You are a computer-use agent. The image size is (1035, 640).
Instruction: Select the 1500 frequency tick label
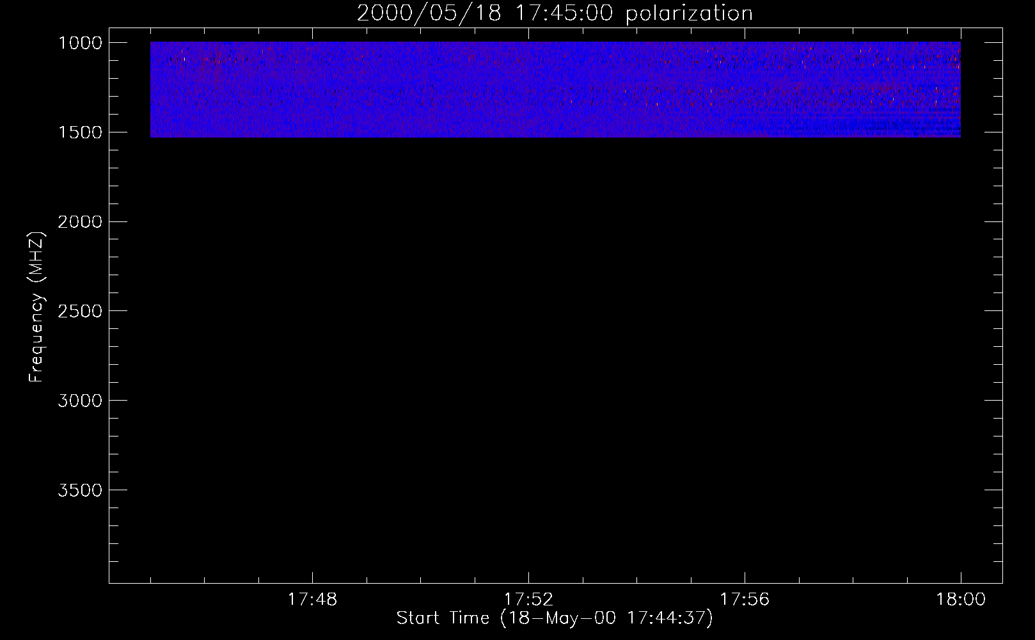point(80,132)
